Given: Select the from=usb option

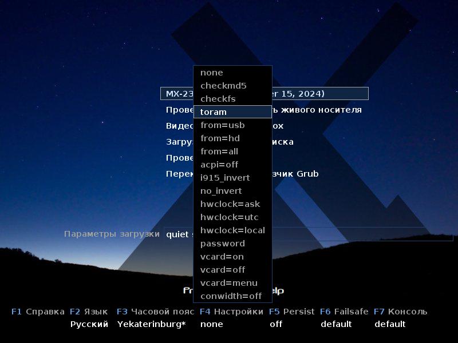Looking at the screenshot, I should click(x=232, y=125).
